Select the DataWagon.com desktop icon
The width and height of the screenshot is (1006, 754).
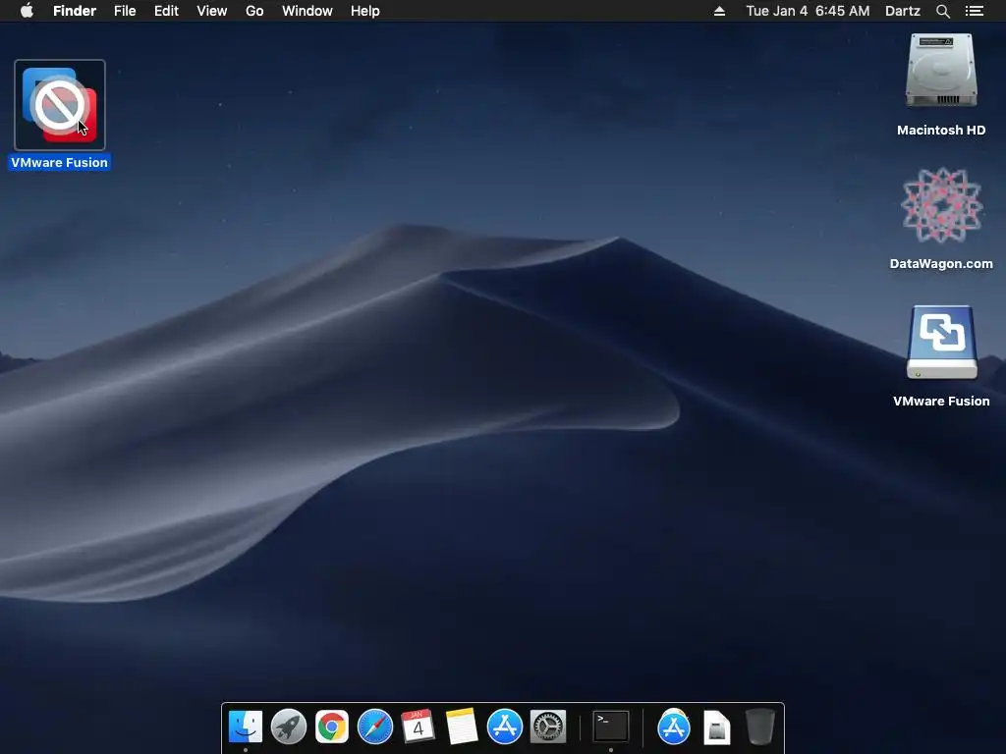941,205
